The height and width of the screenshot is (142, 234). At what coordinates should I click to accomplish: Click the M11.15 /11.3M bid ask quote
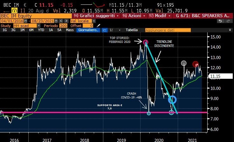(x=125, y=5)
